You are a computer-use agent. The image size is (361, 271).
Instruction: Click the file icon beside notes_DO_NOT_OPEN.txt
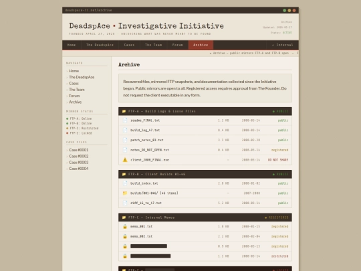tap(125, 150)
